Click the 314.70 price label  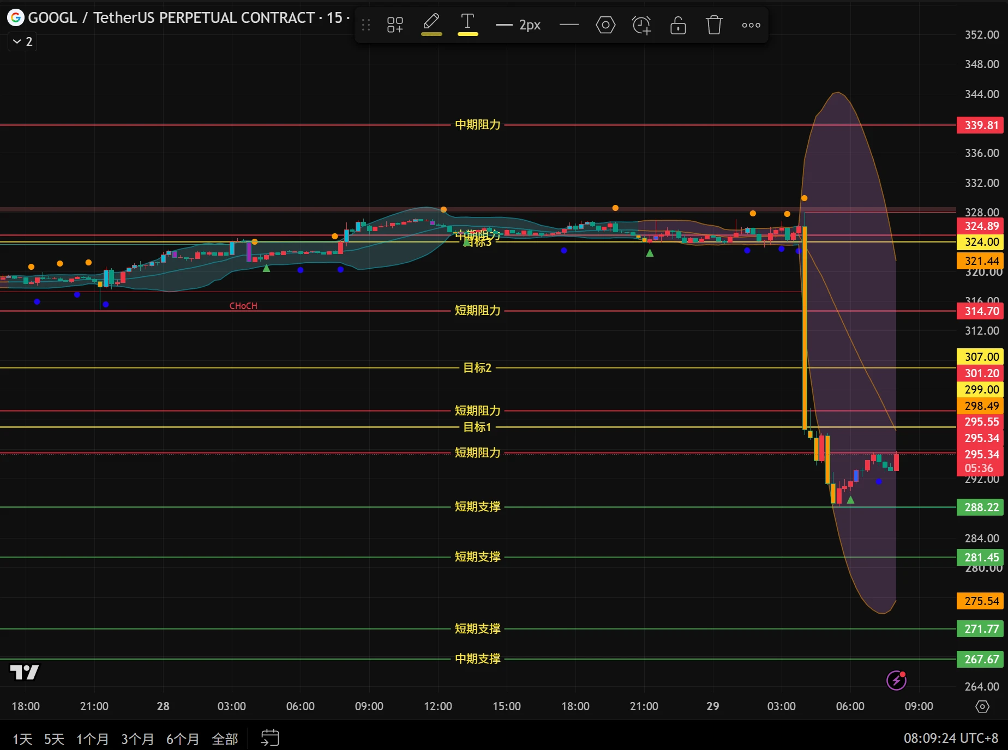981,311
